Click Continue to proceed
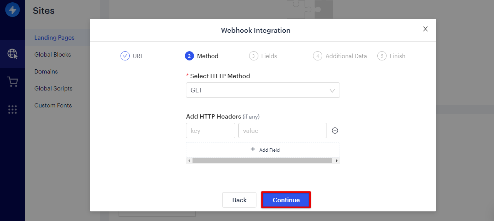Screen dimensions: 494x221 pos(286,200)
